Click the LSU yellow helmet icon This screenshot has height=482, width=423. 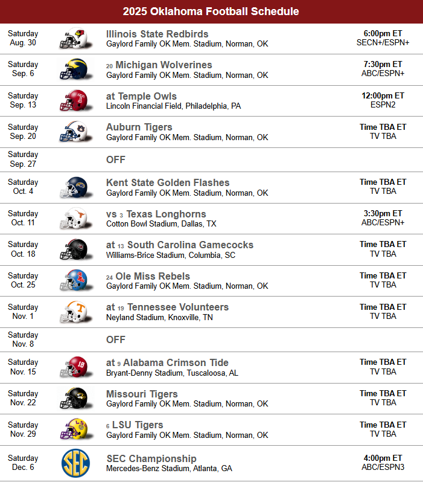click(x=75, y=429)
